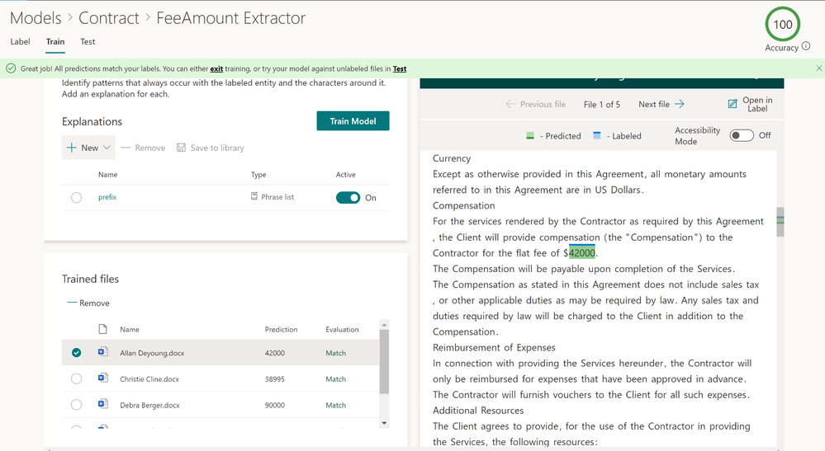Select the Debra Berger.docx row checkbox
The image size is (825, 451).
tap(76, 405)
